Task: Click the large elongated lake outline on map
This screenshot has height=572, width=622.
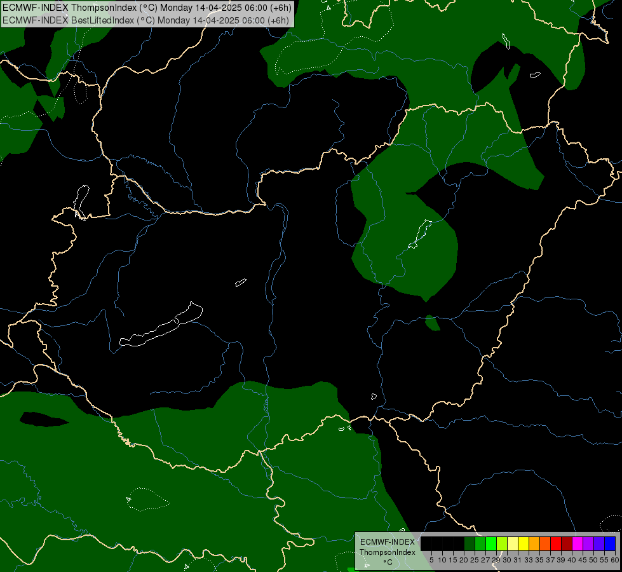Action: [x=161, y=325]
